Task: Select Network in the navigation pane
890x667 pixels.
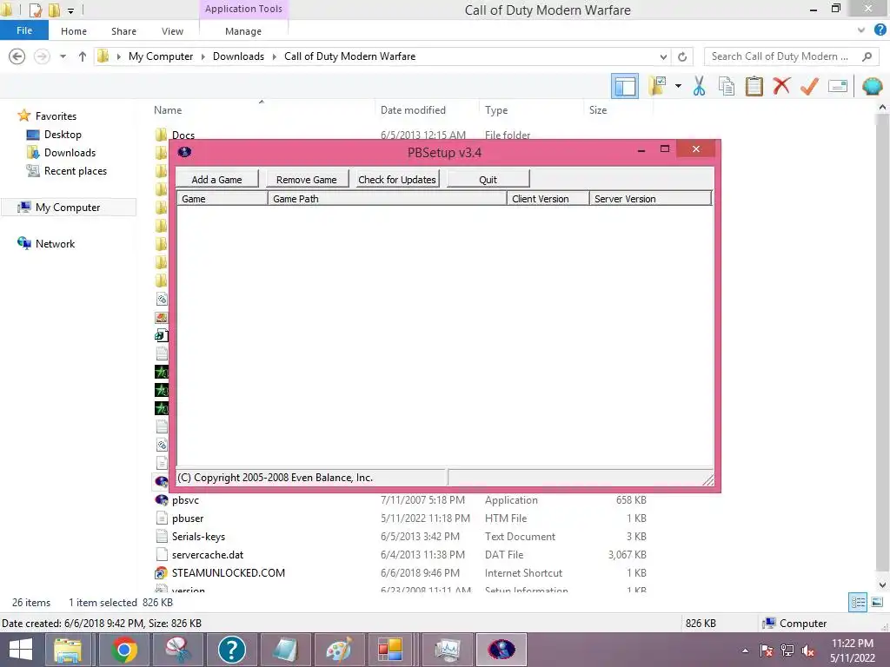Action: point(55,243)
